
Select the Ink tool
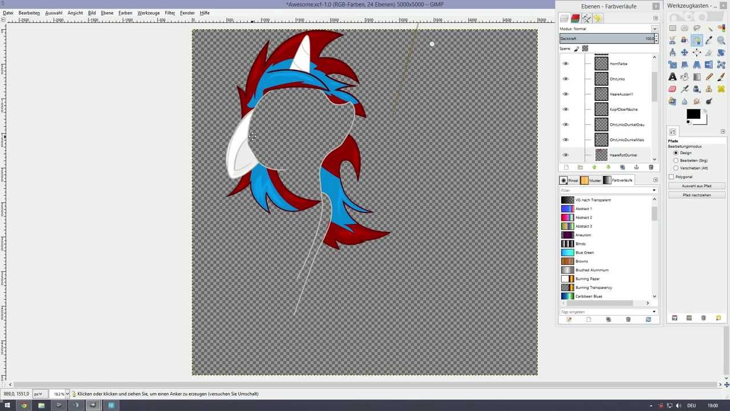(x=697, y=89)
